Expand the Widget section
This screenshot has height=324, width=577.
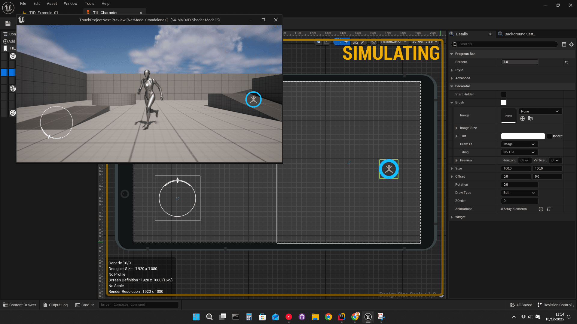click(452, 217)
